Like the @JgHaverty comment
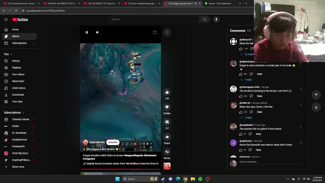 point(241,150)
